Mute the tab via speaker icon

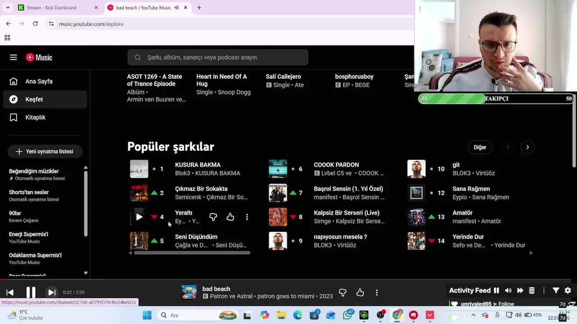point(176,8)
